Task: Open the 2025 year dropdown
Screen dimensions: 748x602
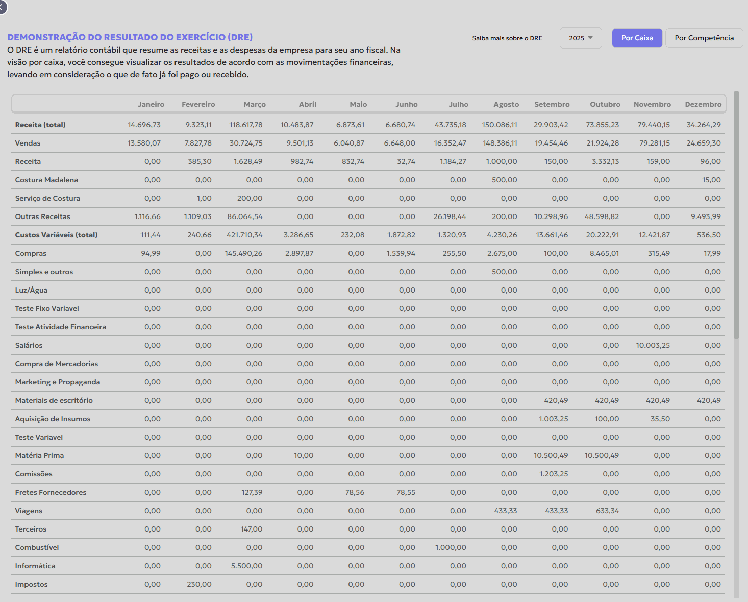Action: tap(581, 38)
